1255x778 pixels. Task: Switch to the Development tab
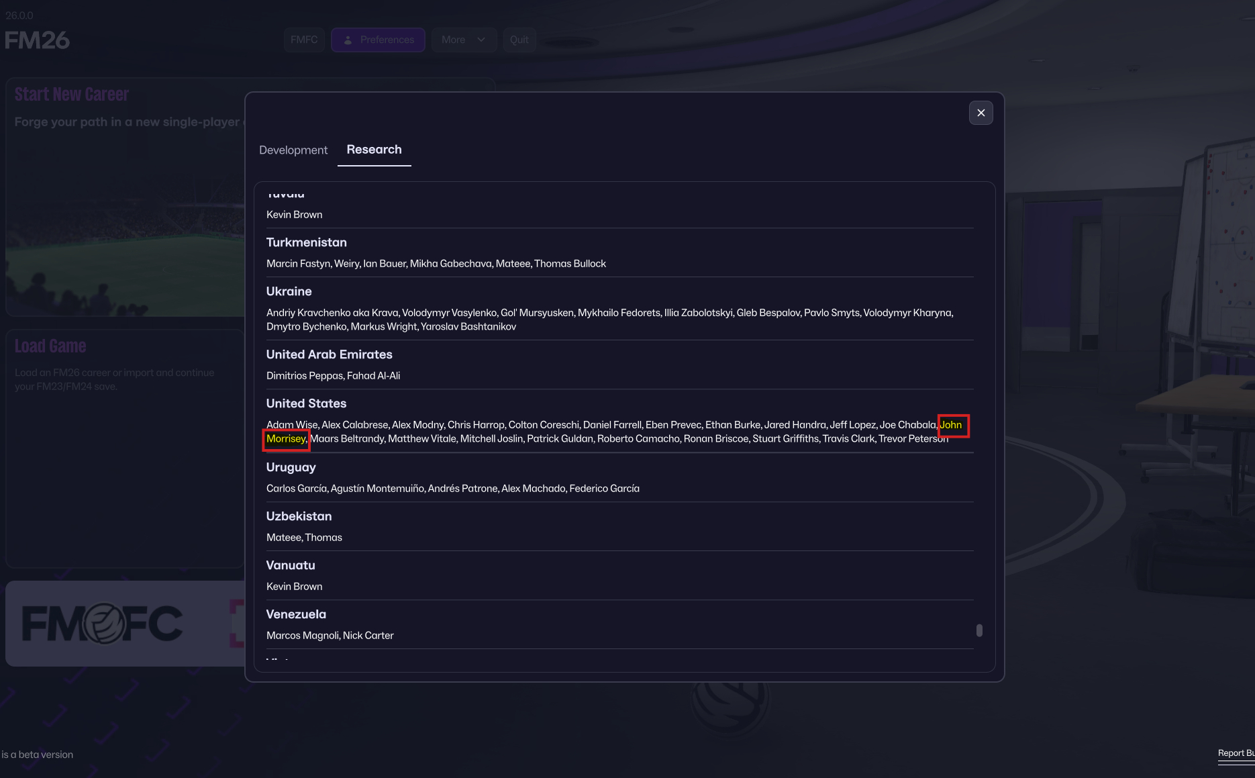tap(293, 150)
